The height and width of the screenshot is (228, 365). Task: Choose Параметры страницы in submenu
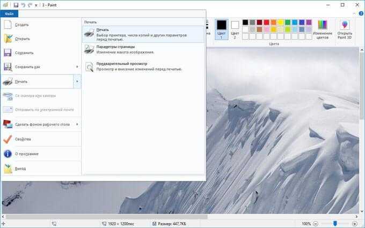(x=143, y=49)
